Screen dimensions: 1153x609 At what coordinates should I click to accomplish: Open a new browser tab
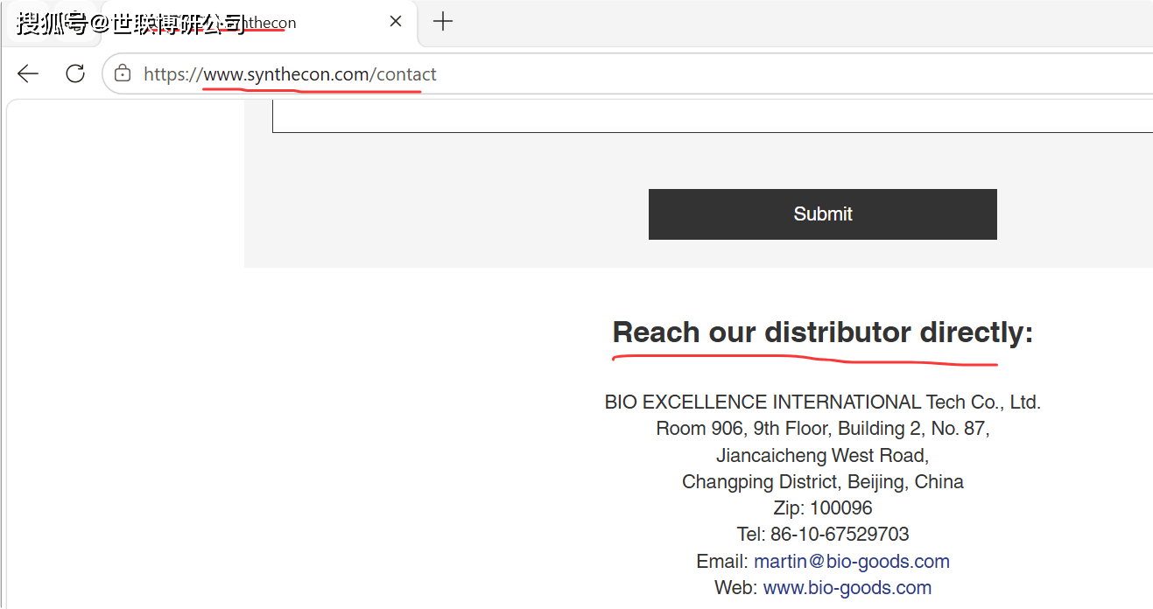(443, 22)
